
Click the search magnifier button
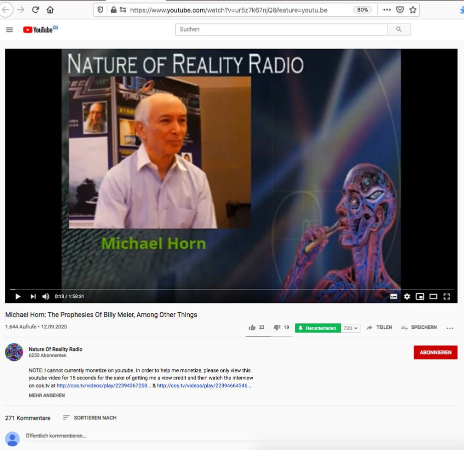tap(399, 30)
